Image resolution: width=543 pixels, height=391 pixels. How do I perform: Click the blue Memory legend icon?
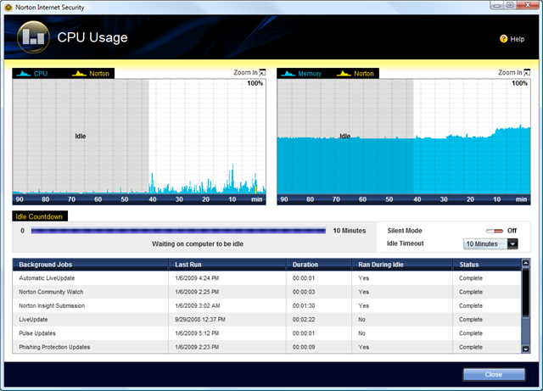click(x=288, y=74)
